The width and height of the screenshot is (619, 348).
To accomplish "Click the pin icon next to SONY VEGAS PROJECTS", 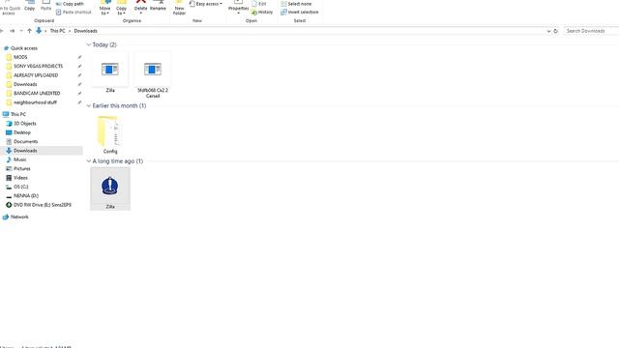I will tap(79, 67).
